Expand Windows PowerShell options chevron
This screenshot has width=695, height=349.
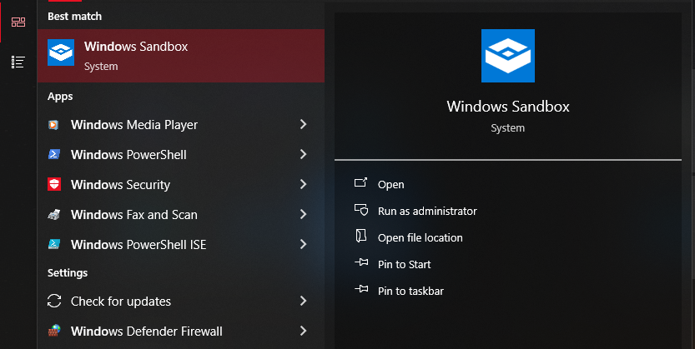point(303,154)
